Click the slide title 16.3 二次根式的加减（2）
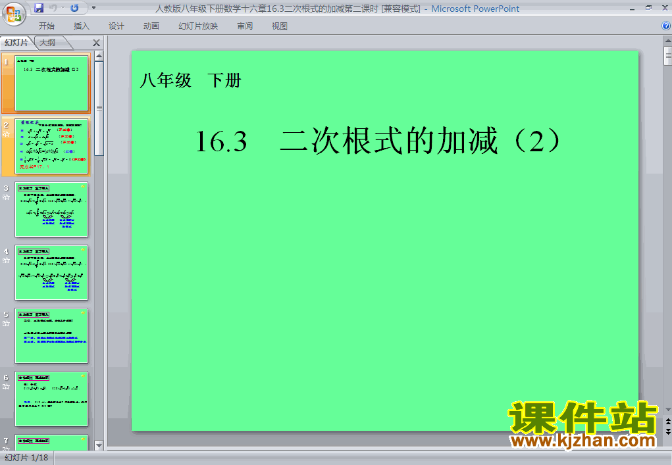 378,141
